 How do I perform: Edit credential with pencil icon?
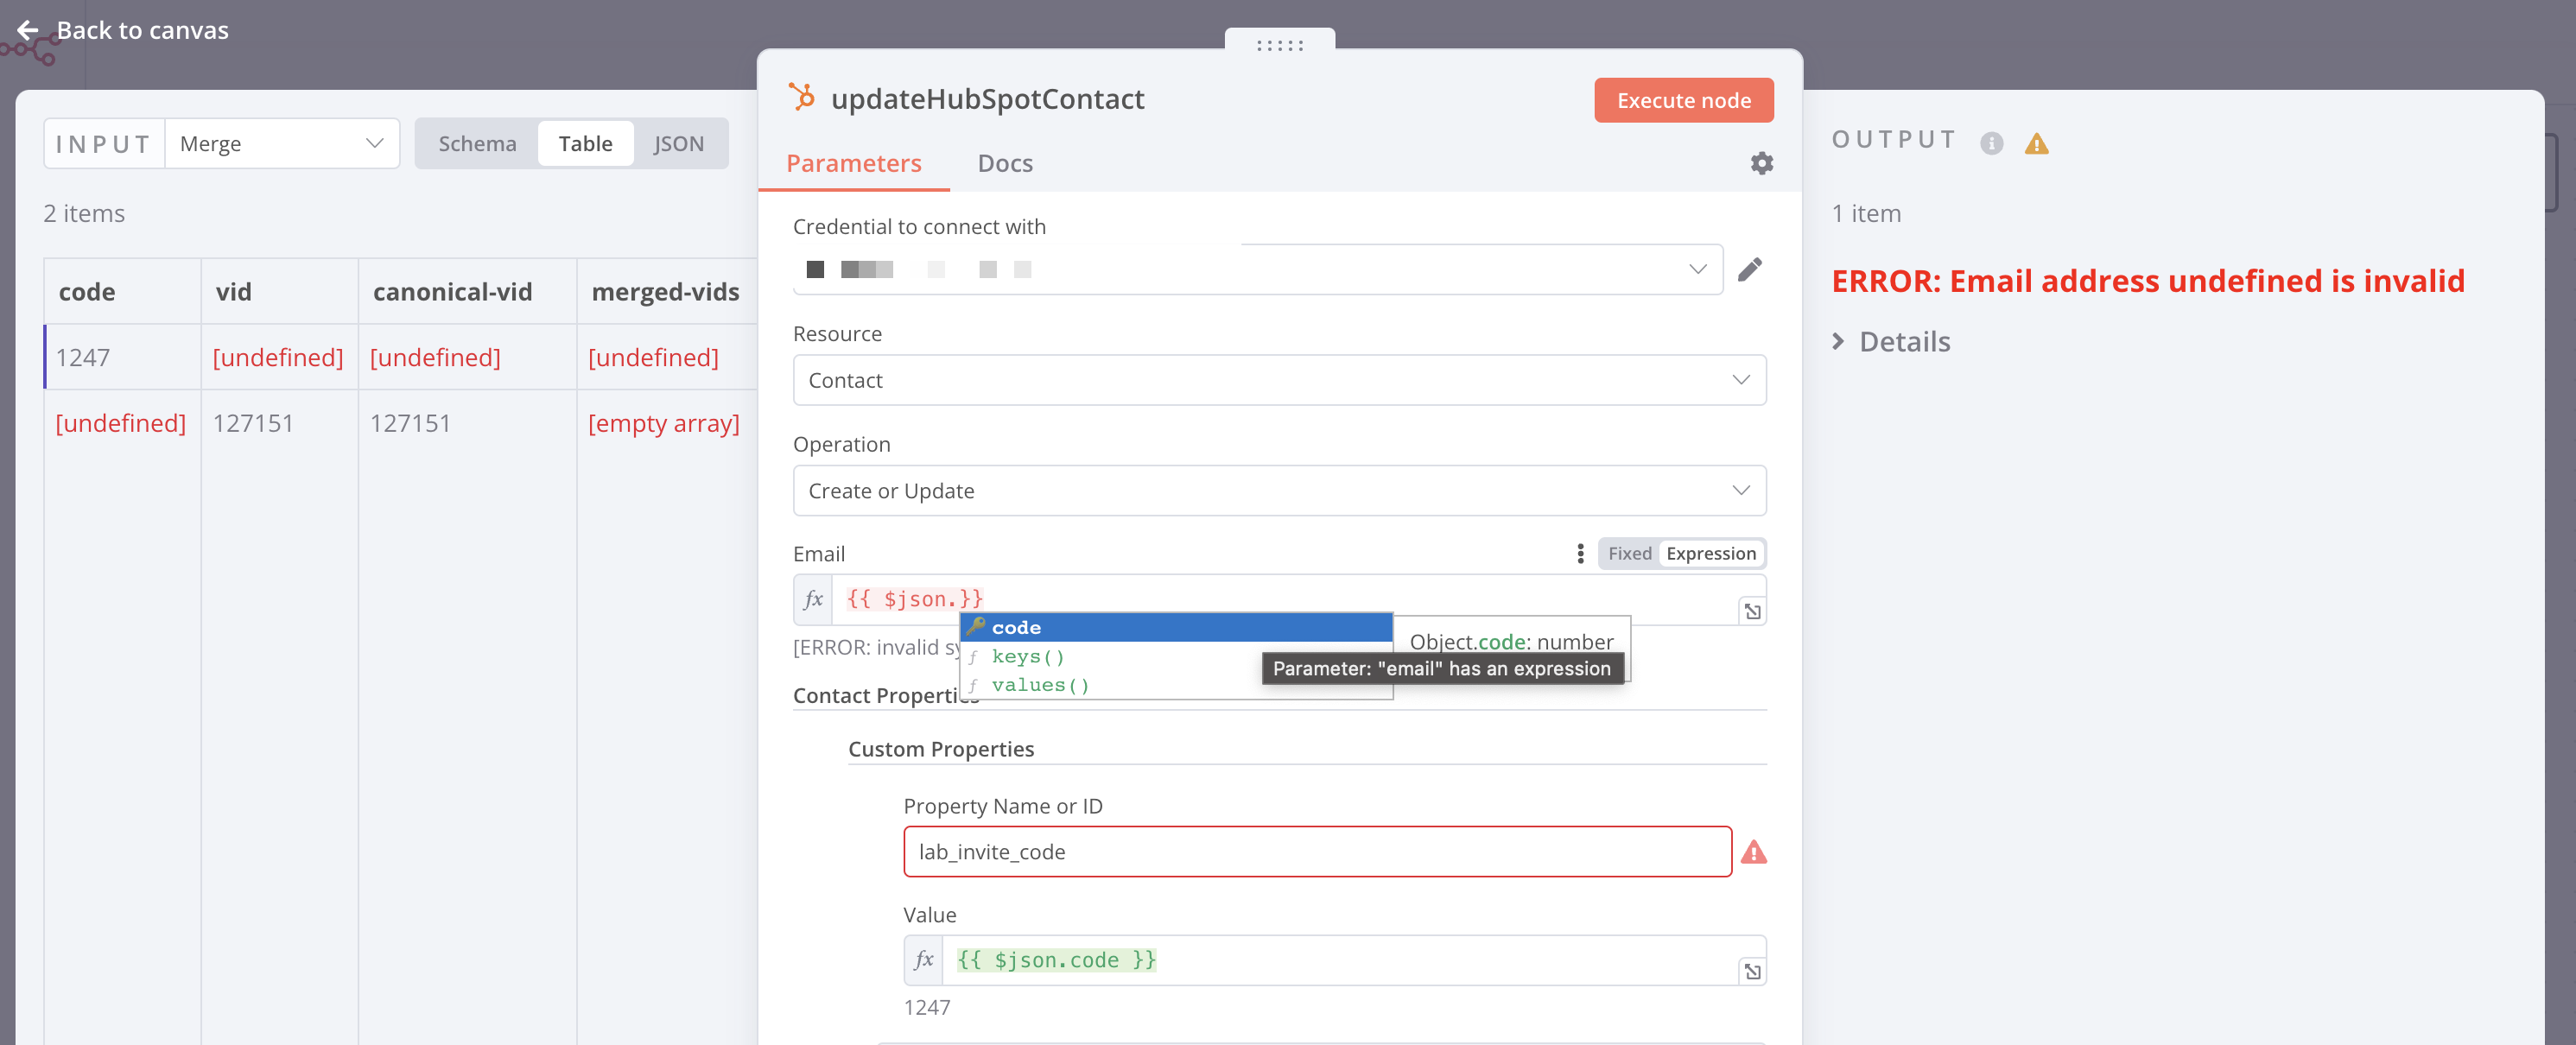click(1749, 270)
